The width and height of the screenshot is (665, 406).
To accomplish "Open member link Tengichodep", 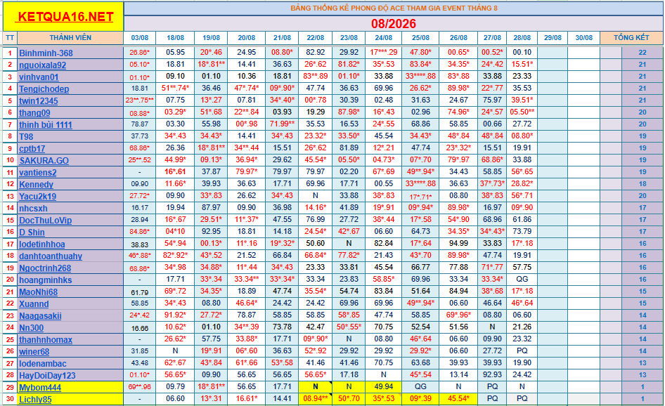I will 44,89.
